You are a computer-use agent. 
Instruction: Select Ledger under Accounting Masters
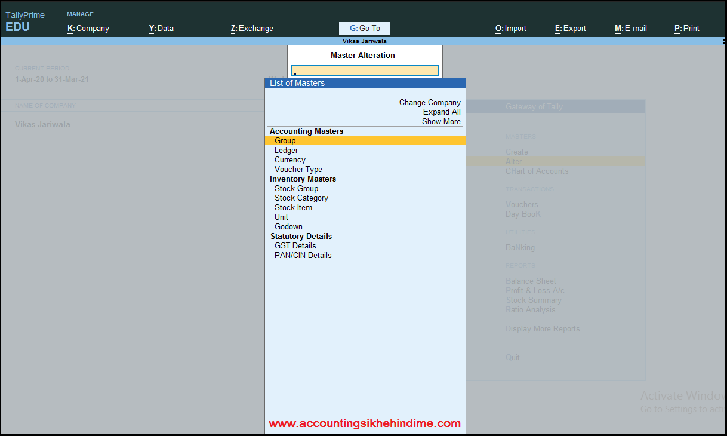286,150
